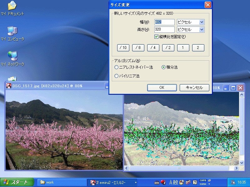Maximize the right image window
Viewport: 250px width, 187px height.
pos(233,88)
